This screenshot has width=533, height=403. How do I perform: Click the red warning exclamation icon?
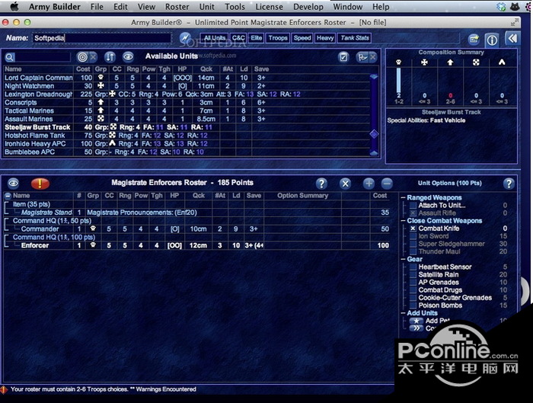tap(40, 184)
